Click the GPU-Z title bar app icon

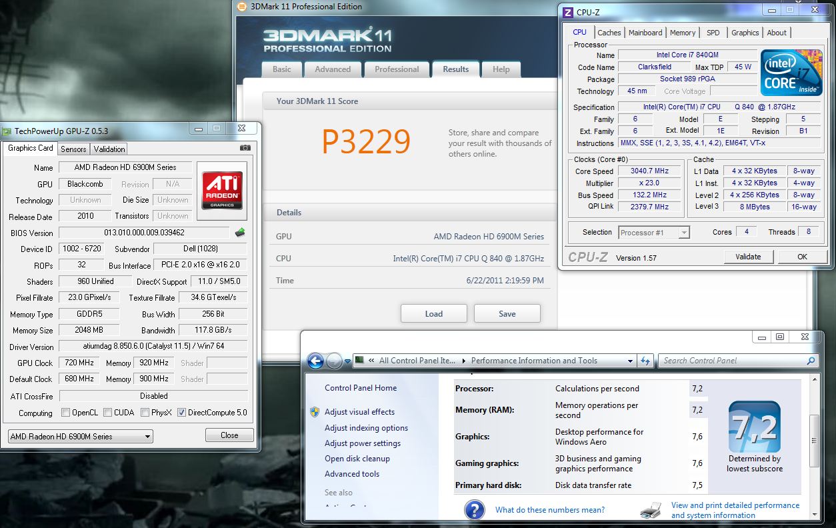(x=6, y=131)
